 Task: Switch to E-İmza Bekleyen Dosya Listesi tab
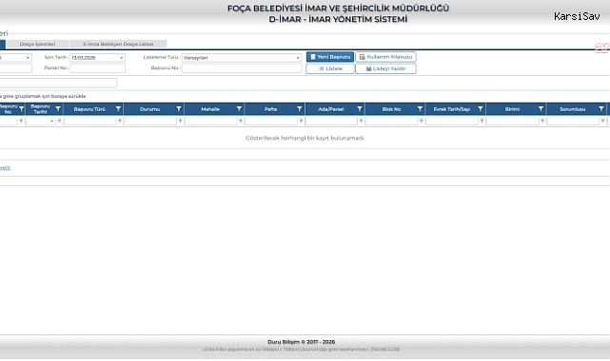118,44
